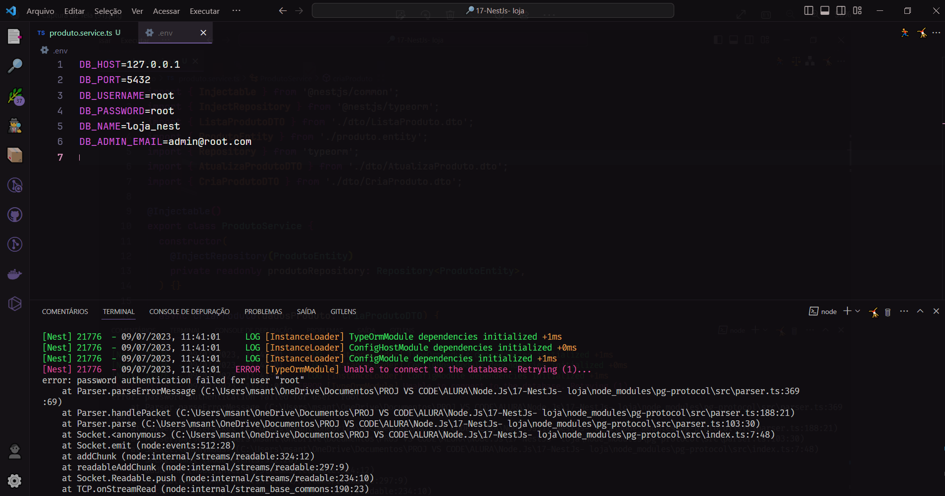Image resolution: width=945 pixels, height=496 pixels.
Task: Open the Executar menu
Action: [x=204, y=11]
